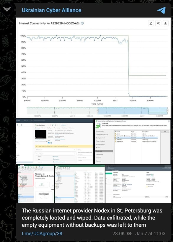Image resolution: width=173 pixels, height=242 pixels.
Task: Click the share icon on the chart
Action: click(158, 23)
